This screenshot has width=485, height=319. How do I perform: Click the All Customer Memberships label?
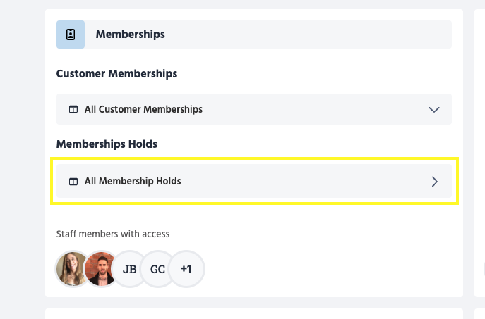pyautogui.click(x=143, y=110)
